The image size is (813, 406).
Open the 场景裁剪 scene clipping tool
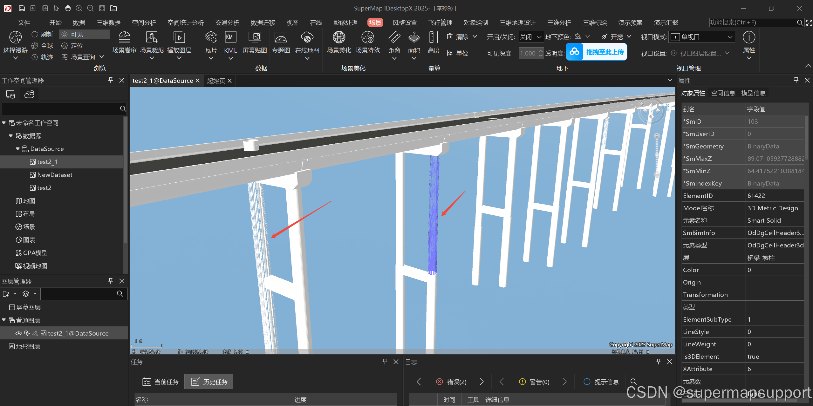click(152, 45)
